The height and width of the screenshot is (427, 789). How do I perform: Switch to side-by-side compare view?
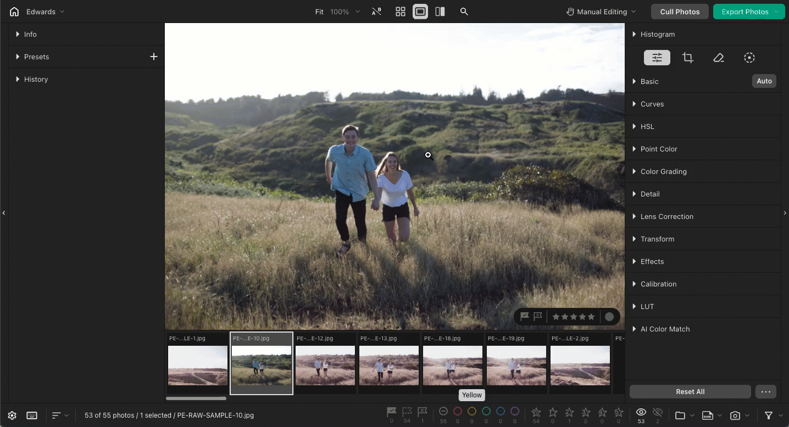(x=440, y=12)
